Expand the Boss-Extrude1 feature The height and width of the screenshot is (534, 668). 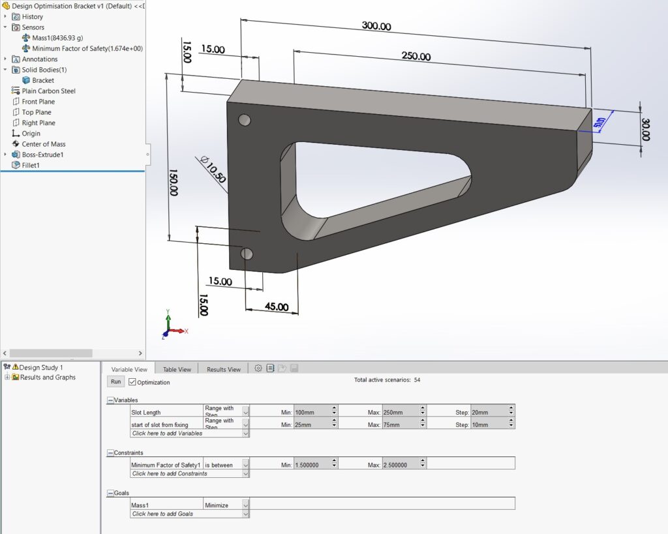6,155
